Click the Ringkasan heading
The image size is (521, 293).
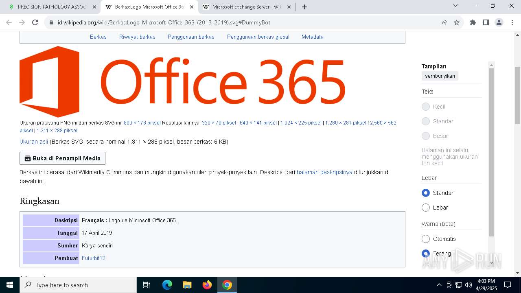pos(39,201)
